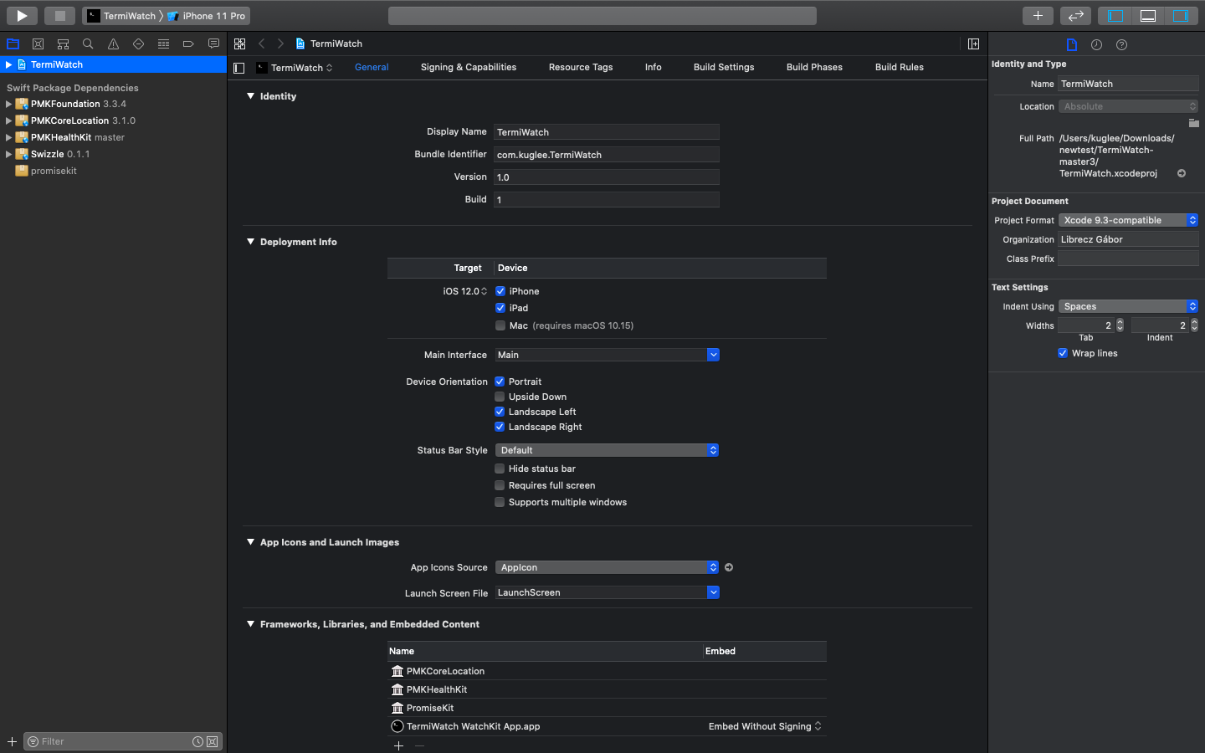Viewport: 1205px width, 753px height.
Task: Open the Status Bar Style dropdown
Action: pos(608,450)
